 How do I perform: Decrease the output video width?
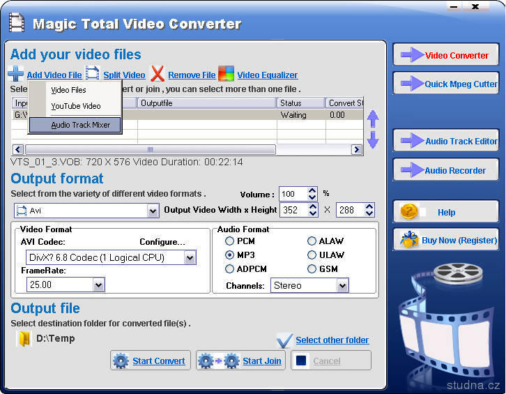313,213
